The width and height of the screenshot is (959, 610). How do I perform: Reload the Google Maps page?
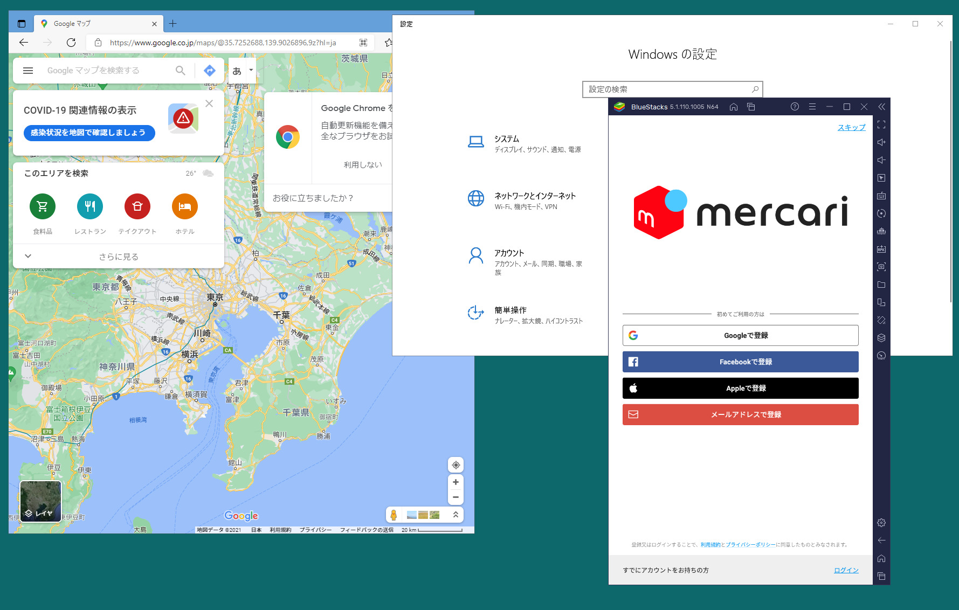[71, 43]
